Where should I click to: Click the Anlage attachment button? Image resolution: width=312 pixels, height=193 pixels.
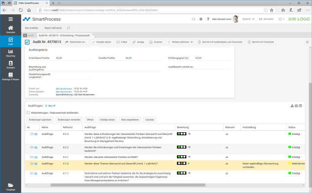(139, 42)
